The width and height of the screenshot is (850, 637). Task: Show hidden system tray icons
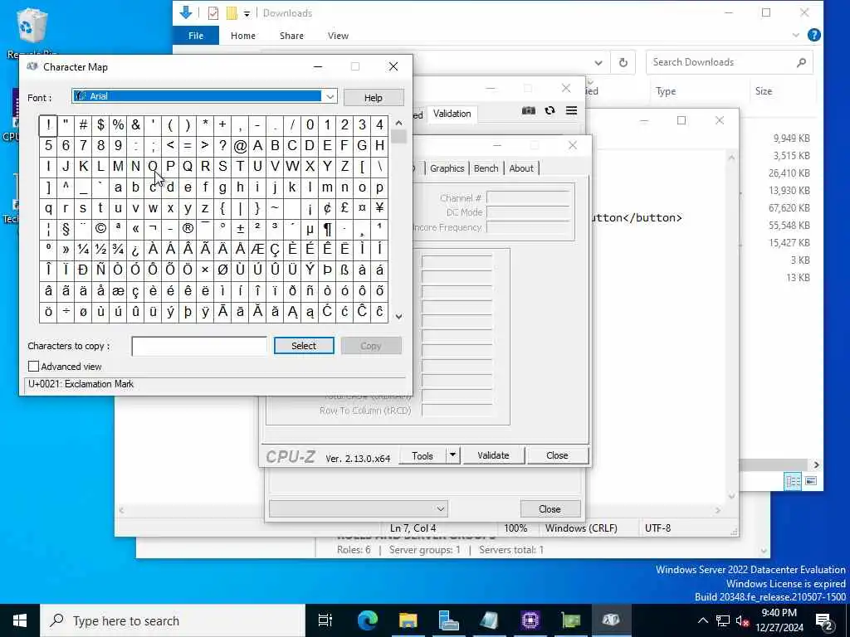click(702, 620)
